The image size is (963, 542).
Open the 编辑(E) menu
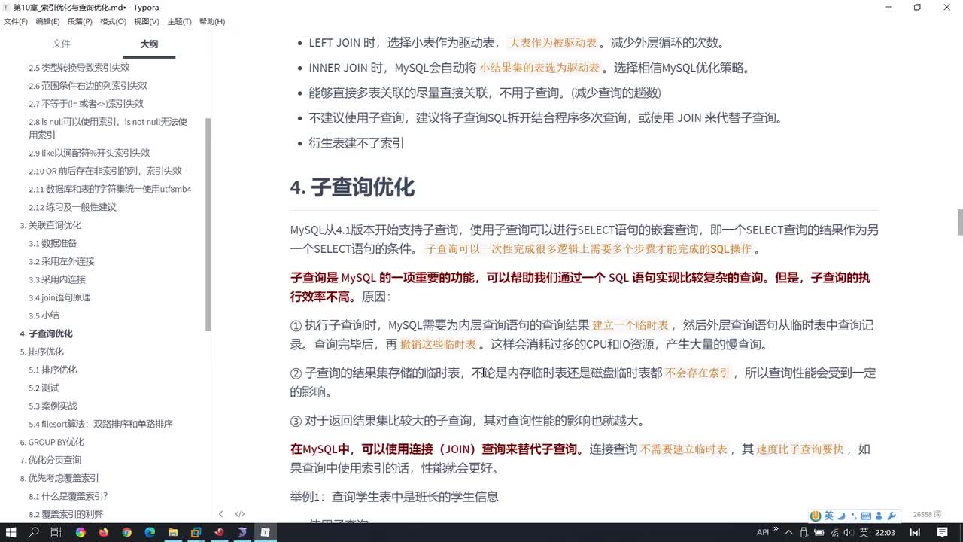pos(48,21)
